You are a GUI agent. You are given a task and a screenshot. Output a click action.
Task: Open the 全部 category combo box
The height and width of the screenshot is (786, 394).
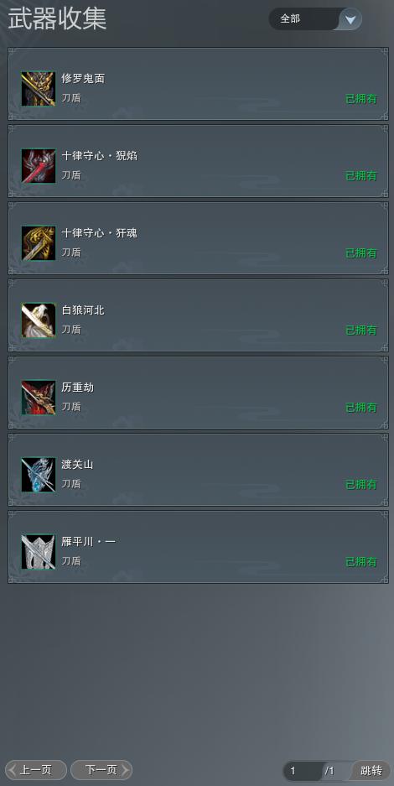[315, 19]
